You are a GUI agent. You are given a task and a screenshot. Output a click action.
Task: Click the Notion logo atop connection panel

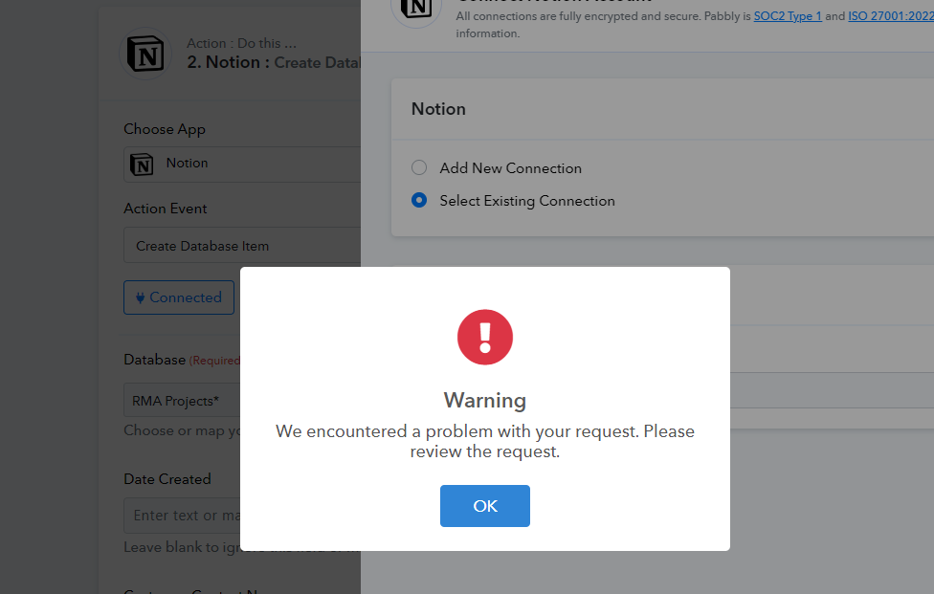coord(415,9)
